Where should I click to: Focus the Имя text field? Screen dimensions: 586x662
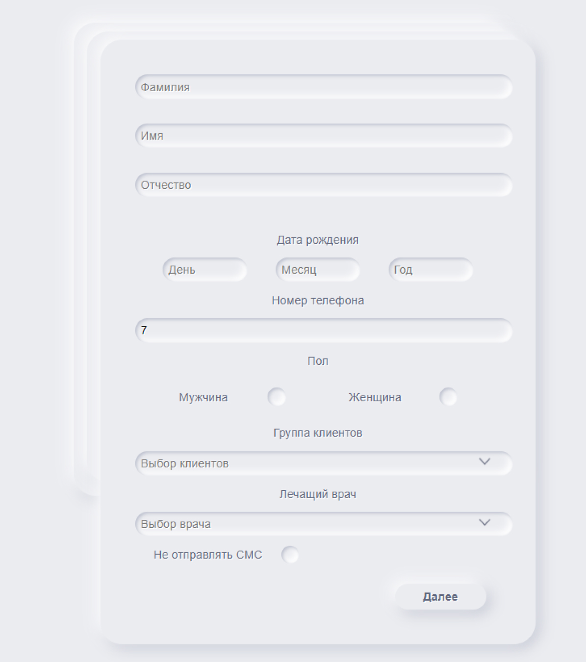coord(324,136)
